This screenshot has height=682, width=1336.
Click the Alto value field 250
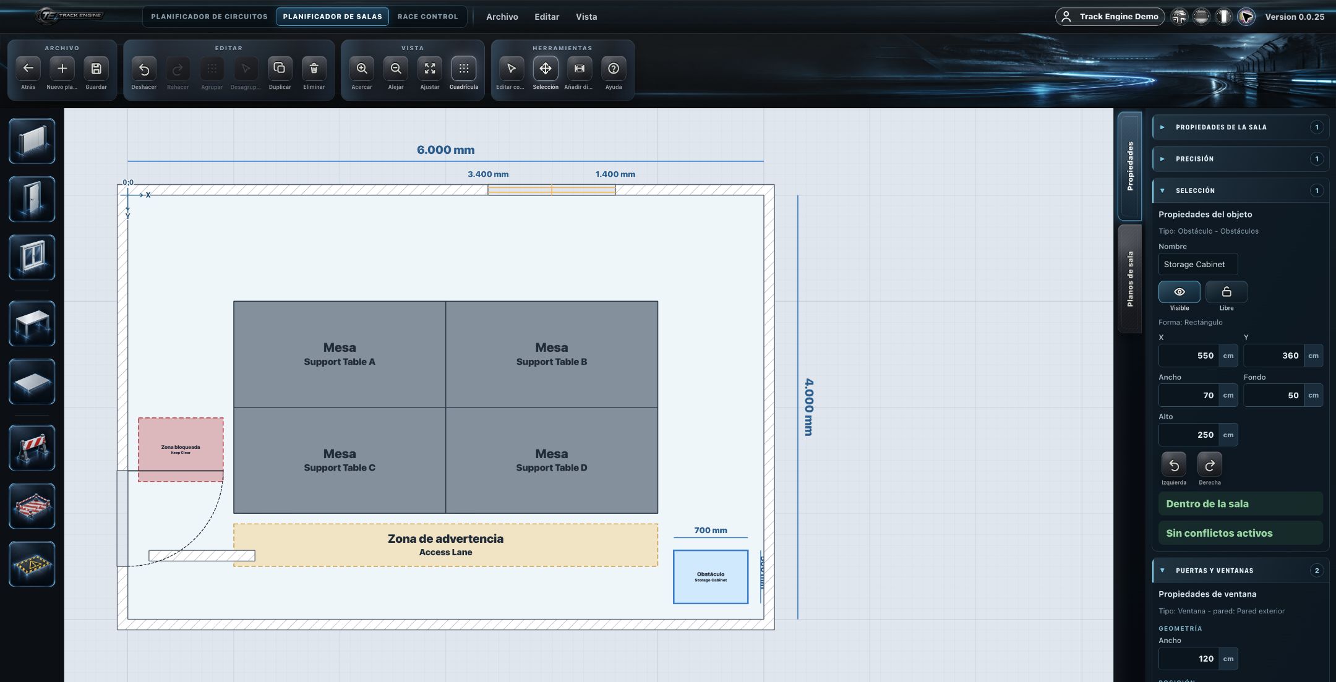coord(1189,435)
